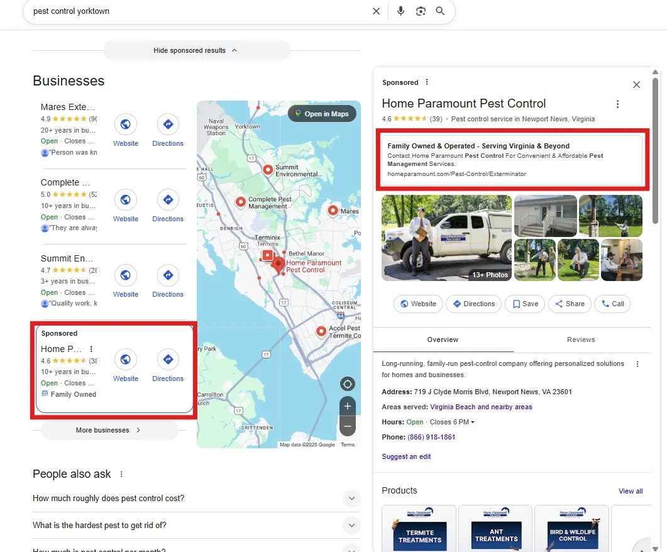Zoom out on the map
Screen dimensions: 667x552
(x=347, y=426)
